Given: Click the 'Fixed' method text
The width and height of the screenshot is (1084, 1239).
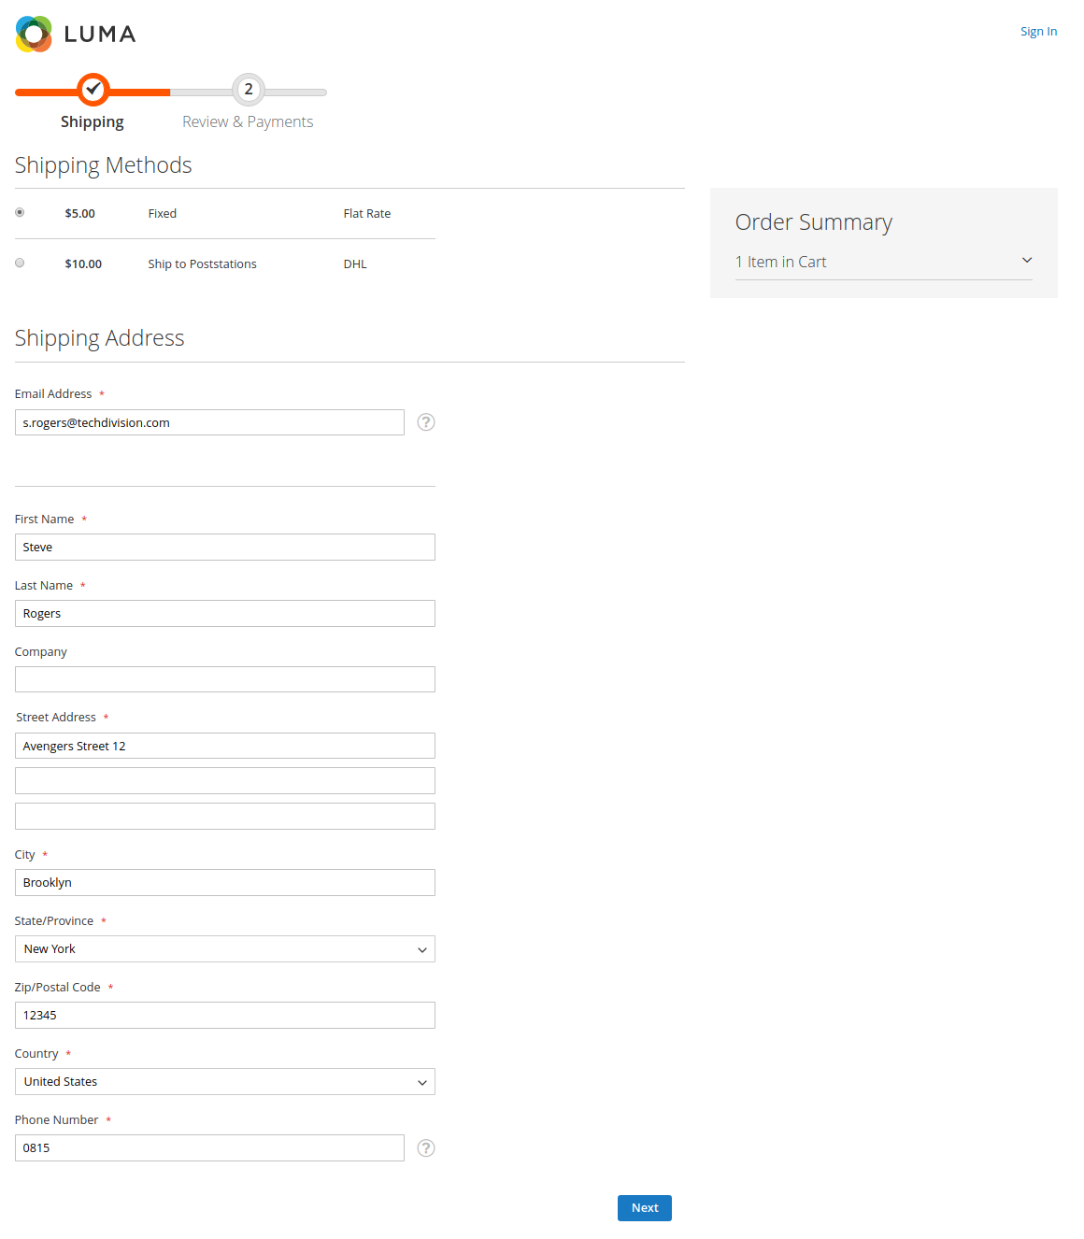Looking at the screenshot, I should (x=163, y=214).
